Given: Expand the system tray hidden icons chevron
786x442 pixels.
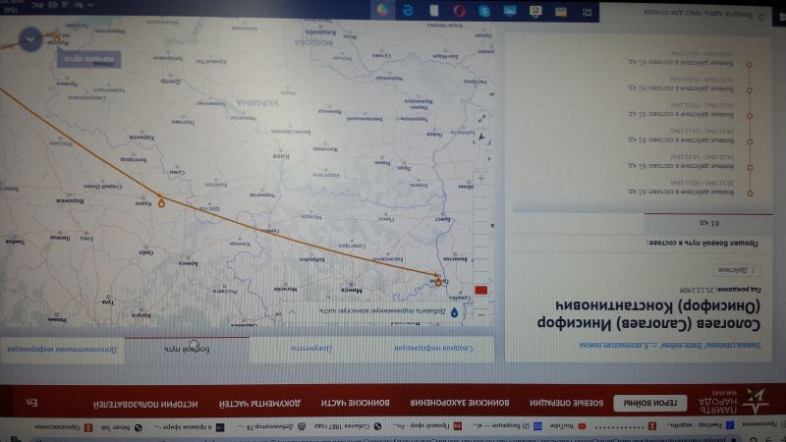Looking at the screenshot, I should 90,5.
